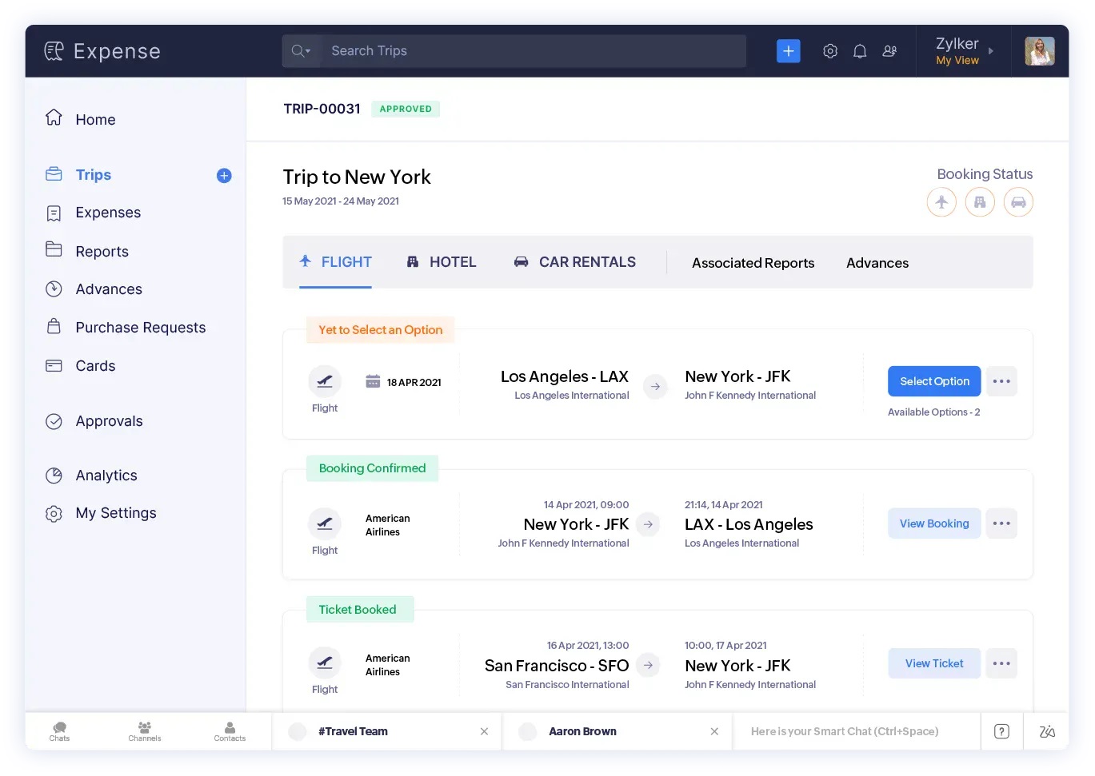Switch to the HOTEL tab
The image size is (1095, 776).
click(442, 261)
